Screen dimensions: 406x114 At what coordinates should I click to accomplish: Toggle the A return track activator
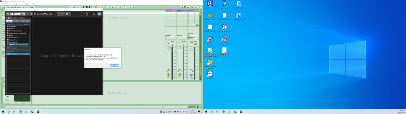click(168, 74)
